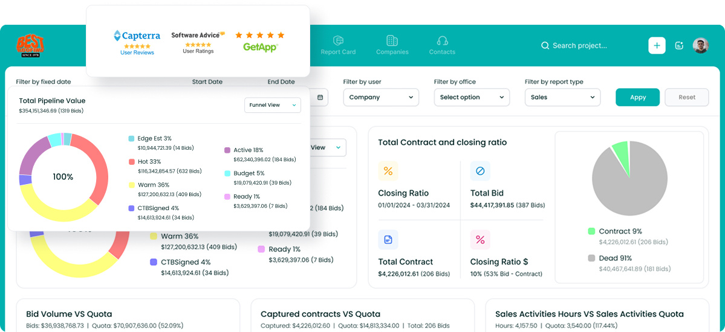Click the search magnifier icon
This screenshot has width=725, height=332.
click(x=545, y=46)
